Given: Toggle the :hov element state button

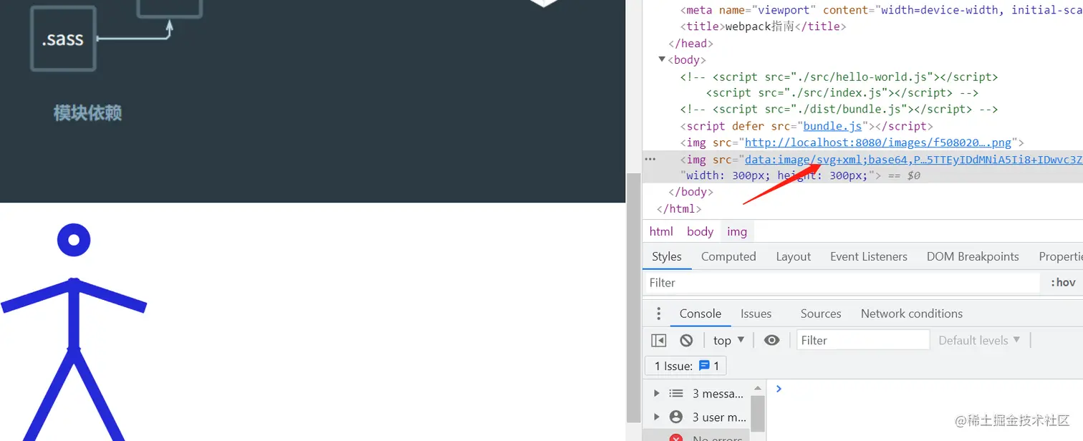Looking at the screenshot, I should [x=1063, y=282].
